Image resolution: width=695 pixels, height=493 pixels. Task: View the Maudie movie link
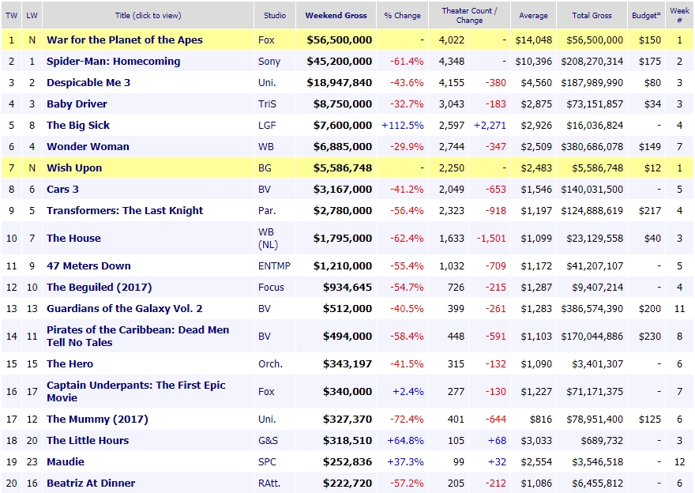pyautogui.click(x=65, y=461)
